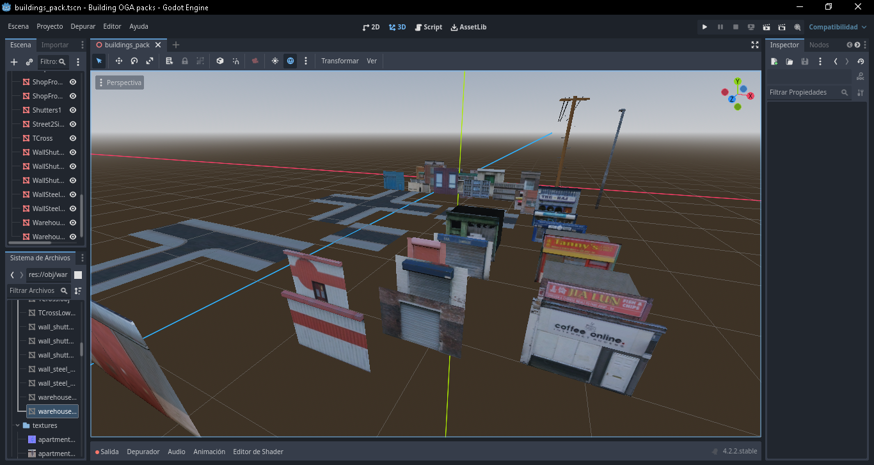The image size is (874, 465).
Task: Switch to the Script workspace
Action: tap(429, 27)
